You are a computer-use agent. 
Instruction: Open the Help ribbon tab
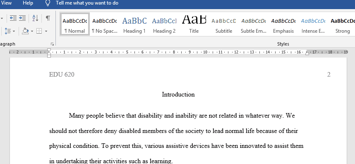28,3
